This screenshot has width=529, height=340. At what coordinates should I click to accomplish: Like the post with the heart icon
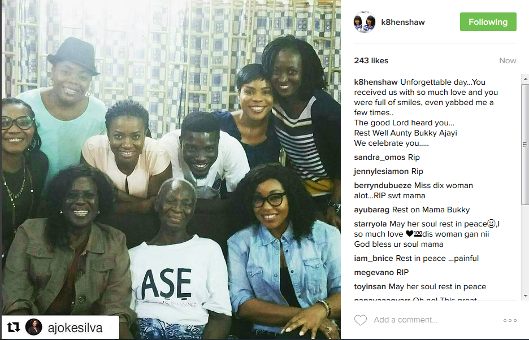[x=361, y=320]
